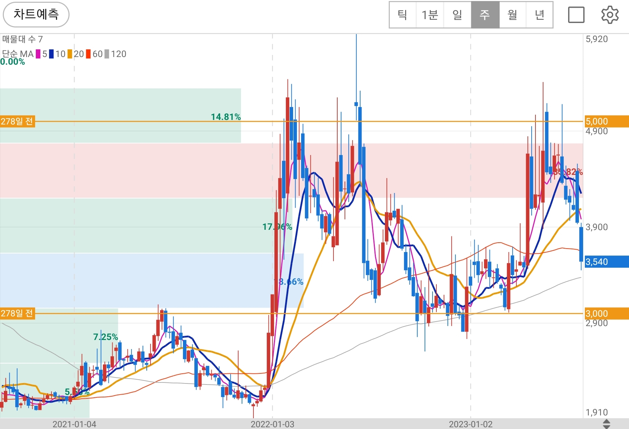629x429 pixels.
Task: Tap the 4,900 price axis label
Action: point(597,131)
